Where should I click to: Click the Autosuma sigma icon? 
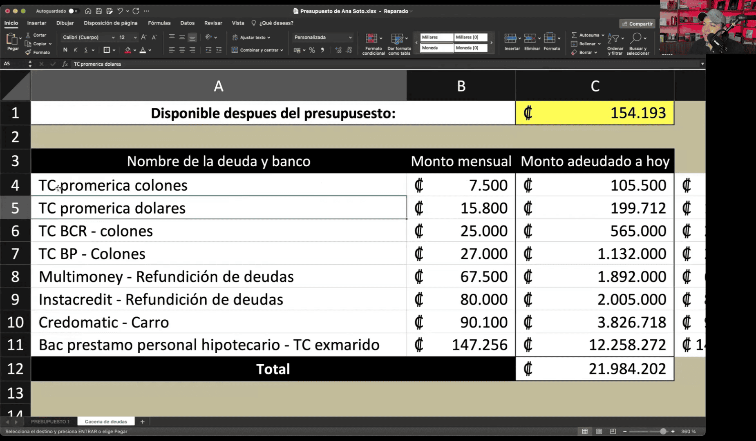(574, 35)
